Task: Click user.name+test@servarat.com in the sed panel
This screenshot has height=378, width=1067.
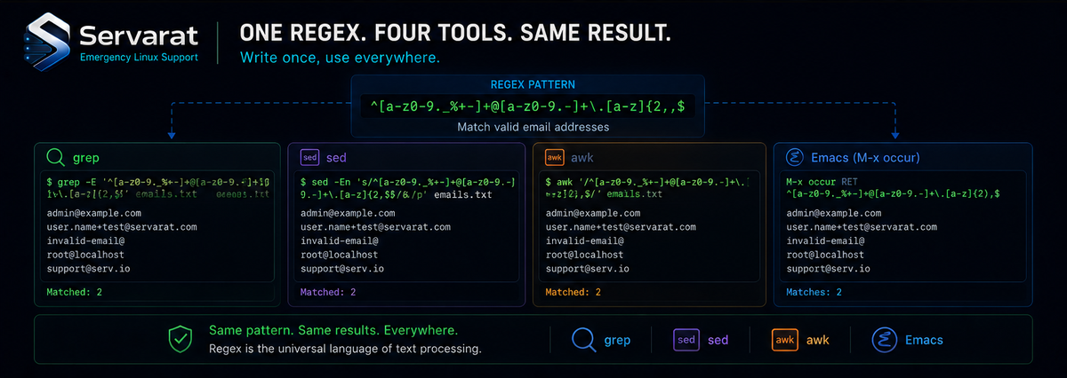Action: pyautogui.click(x=376, y=227)
